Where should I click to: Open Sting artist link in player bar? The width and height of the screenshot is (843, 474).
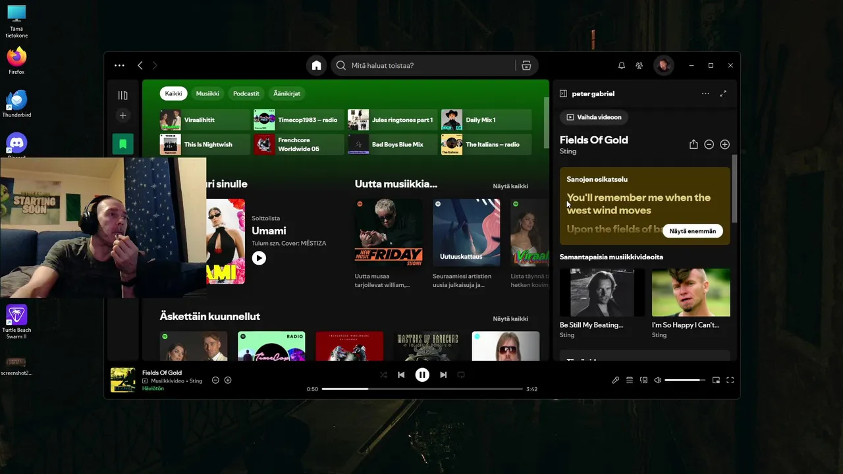click(196, 381)
